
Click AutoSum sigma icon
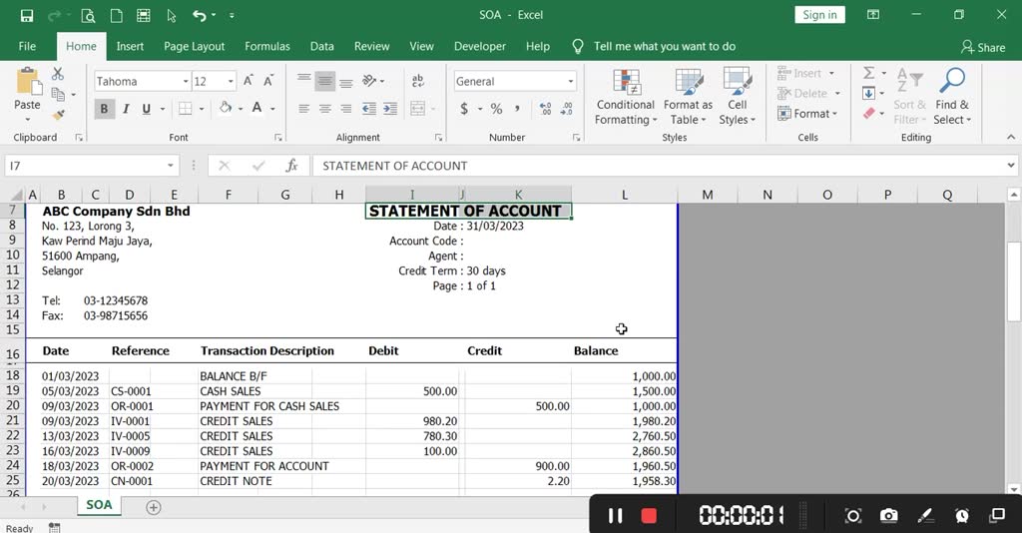point(869,73)
